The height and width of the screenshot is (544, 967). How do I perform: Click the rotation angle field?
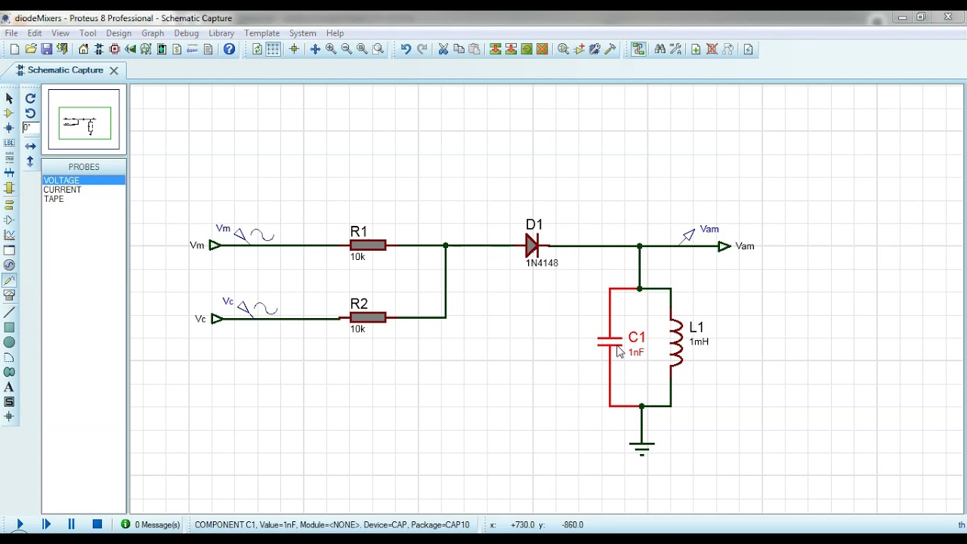coord(30,128)
